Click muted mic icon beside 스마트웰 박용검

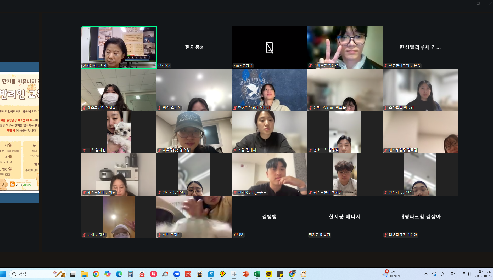[x=310, y=65]
